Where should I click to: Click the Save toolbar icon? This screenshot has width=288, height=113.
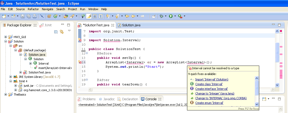pos(23,16)
